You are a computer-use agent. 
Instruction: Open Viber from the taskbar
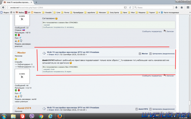(32, 116)
